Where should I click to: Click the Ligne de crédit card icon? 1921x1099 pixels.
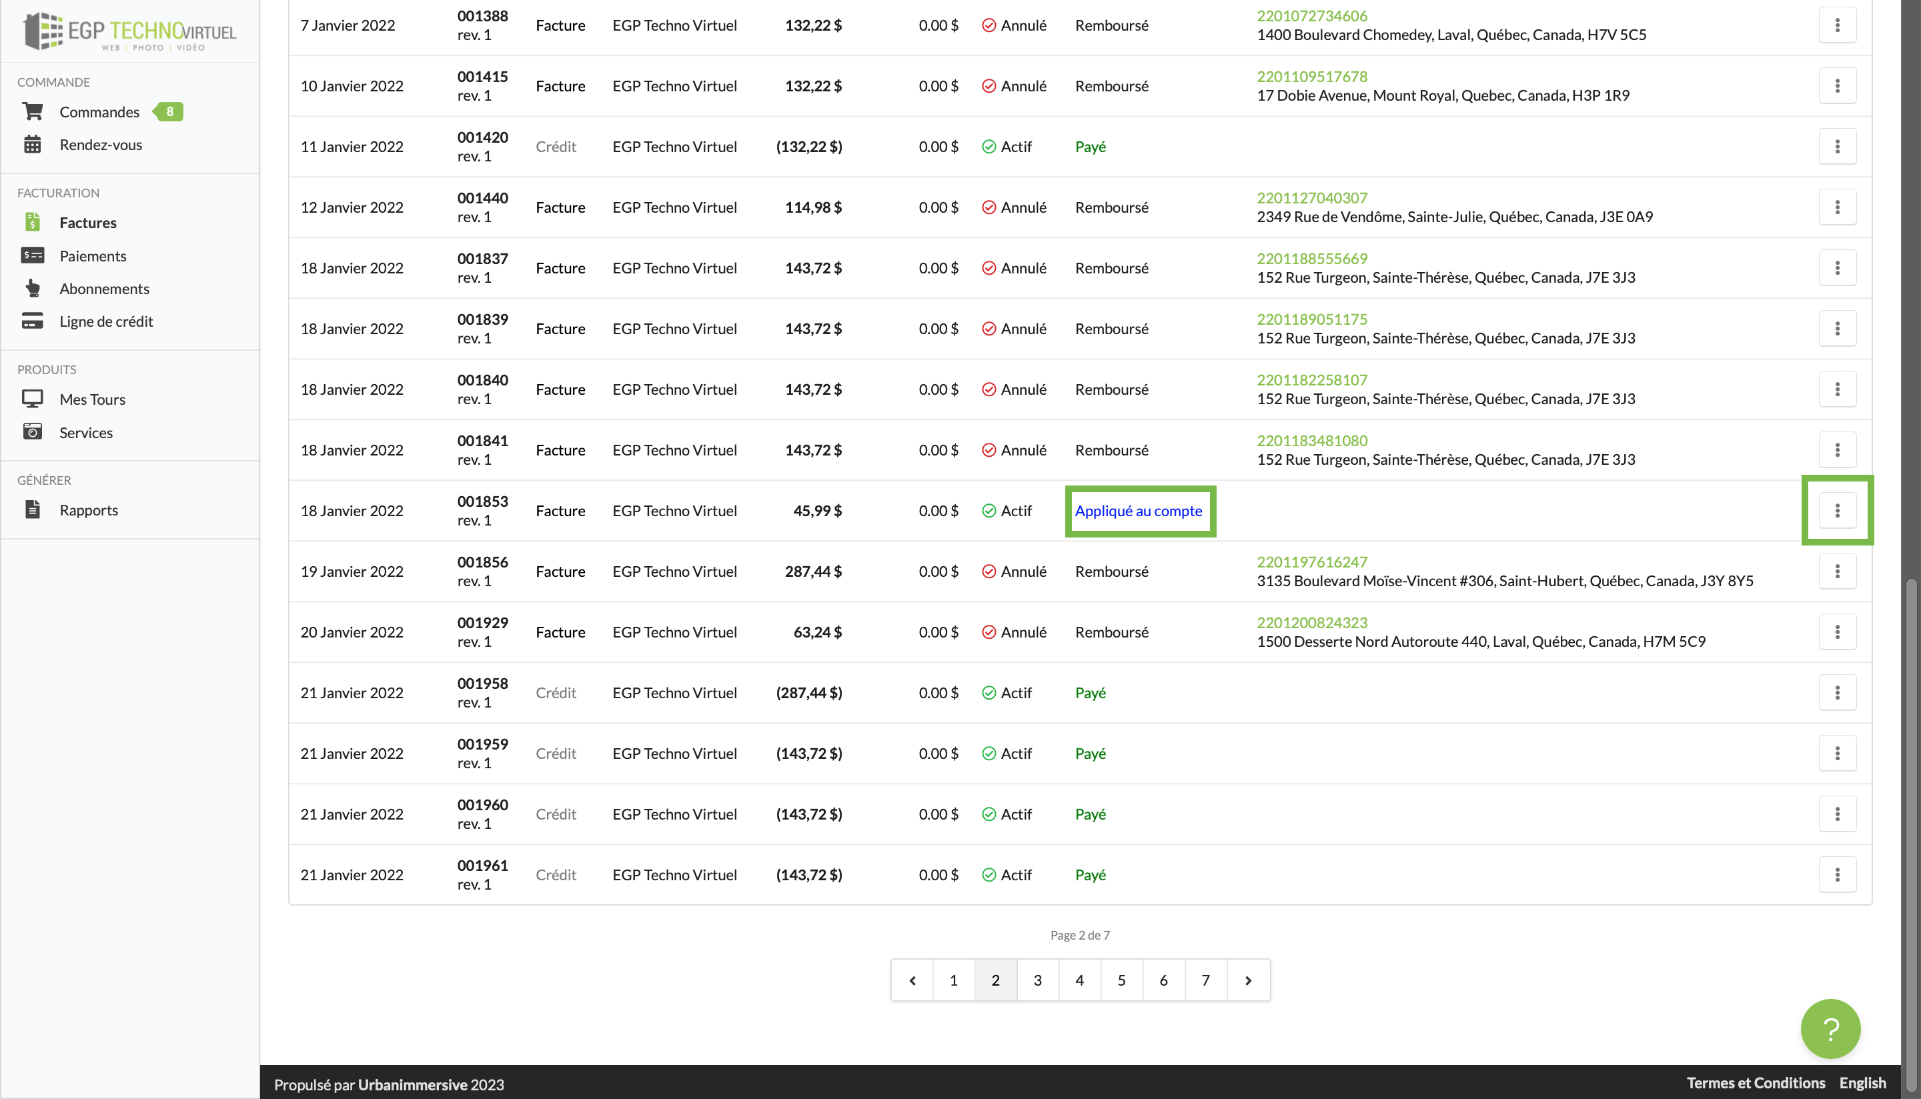coord(33,321)
